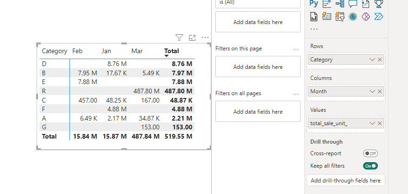Select the Key influencers visual
Screen dimensions: 408x194
point(327,4)
